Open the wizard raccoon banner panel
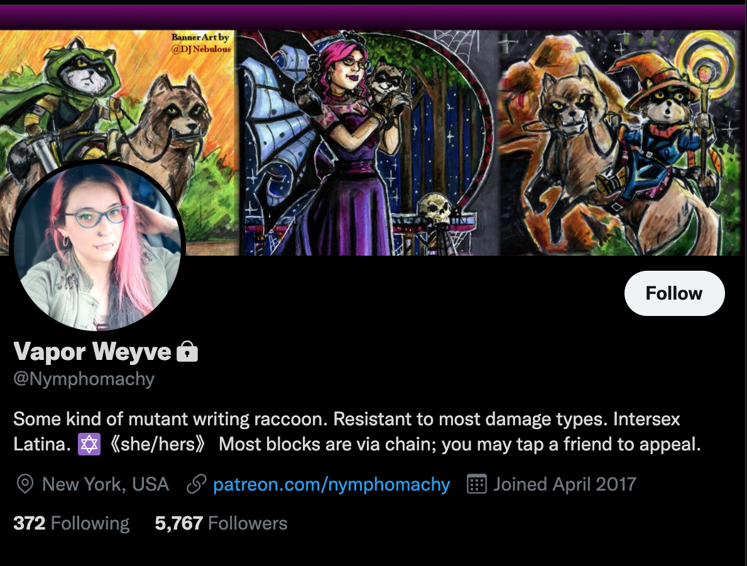747x566 pixels. click(x=619, y=143)
